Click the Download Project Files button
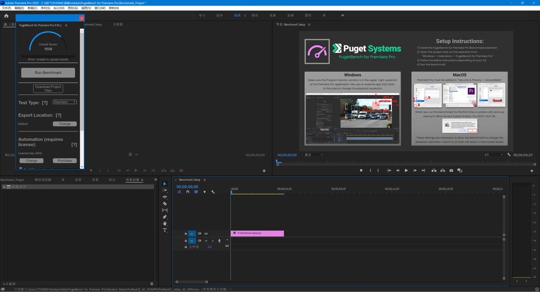540x292 pixels. tap(48, 89)
